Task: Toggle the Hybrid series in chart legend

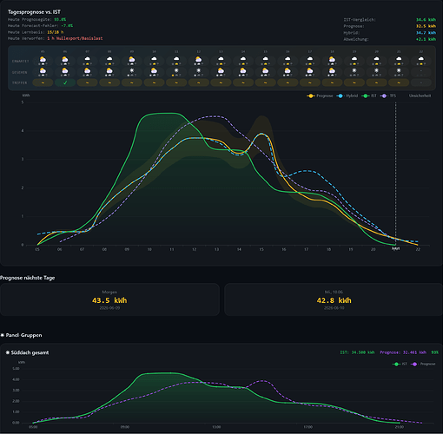Action: (347, 95)
